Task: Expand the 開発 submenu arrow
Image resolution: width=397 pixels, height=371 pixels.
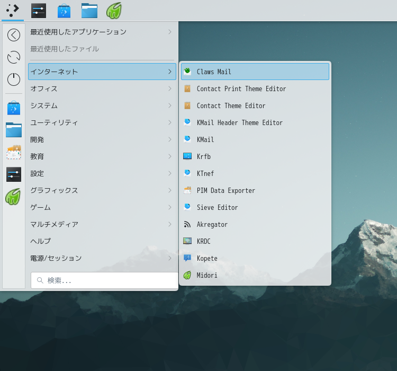Action: pyautogui.click(x=170, y=139)
